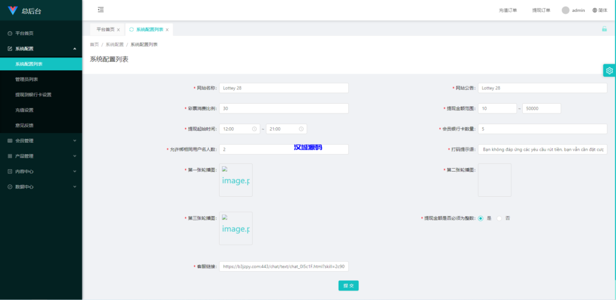This screenshot has height=300, width=616.
Task: Click the 提交 submit button
Action: coord(348,286)
